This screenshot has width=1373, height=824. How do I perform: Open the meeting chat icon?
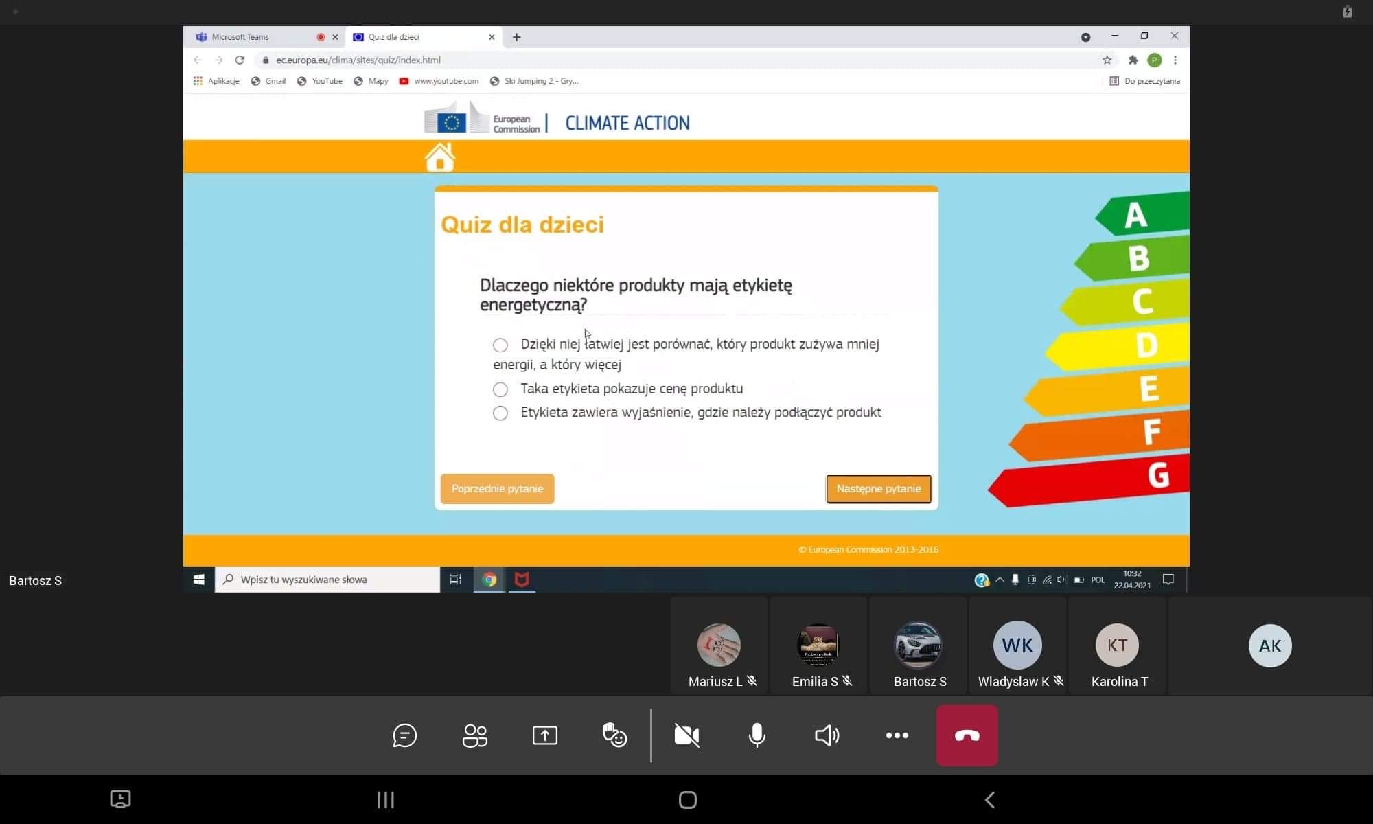[404, 735]
